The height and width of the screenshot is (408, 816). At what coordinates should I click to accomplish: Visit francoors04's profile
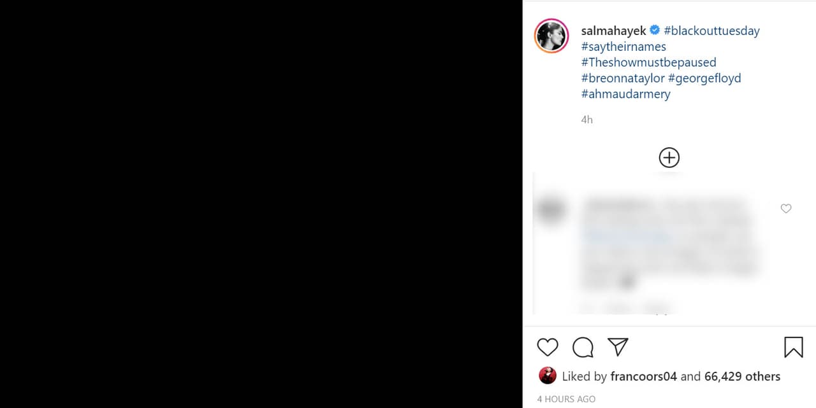pos(643,376)
